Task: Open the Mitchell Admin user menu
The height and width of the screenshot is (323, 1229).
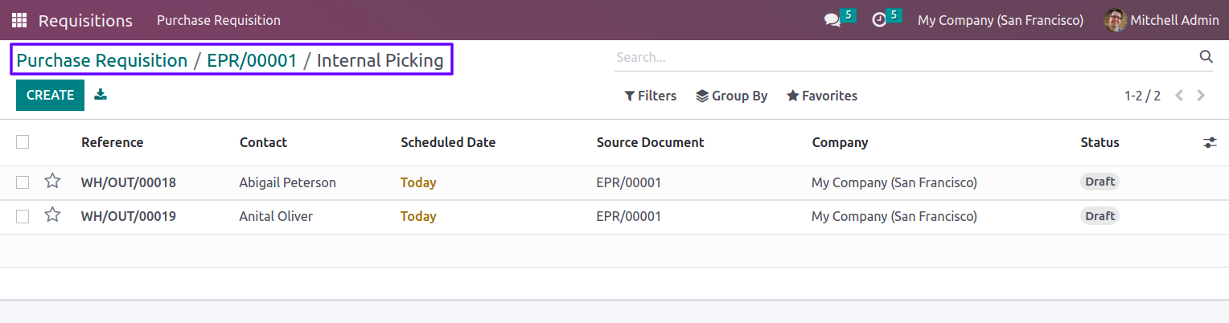Action: point(1161,20)
